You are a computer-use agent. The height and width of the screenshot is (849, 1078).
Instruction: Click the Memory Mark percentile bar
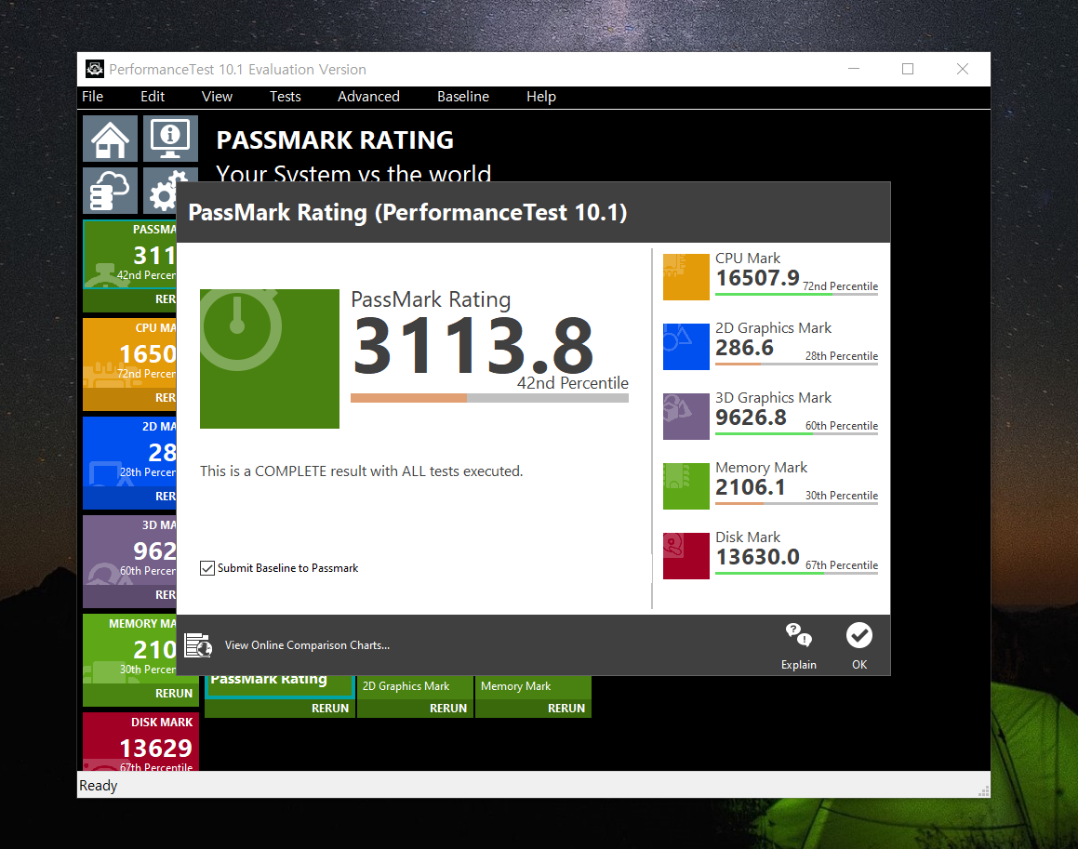tap(797, 504)
